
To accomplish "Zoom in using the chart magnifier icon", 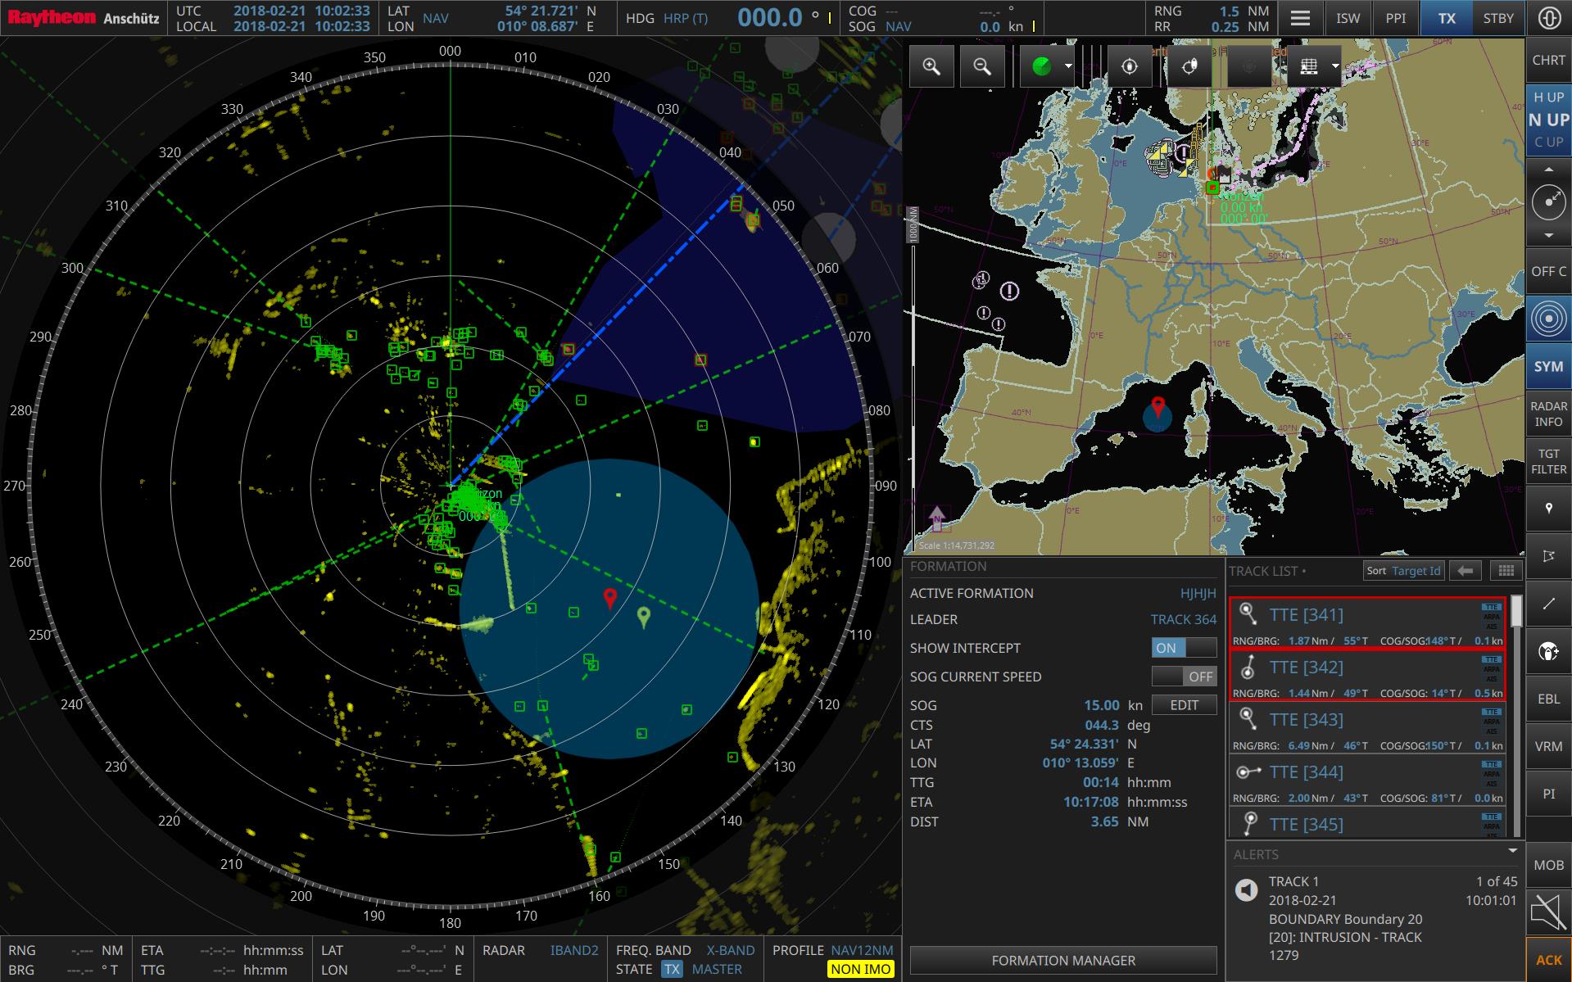I will coord(931,66).
